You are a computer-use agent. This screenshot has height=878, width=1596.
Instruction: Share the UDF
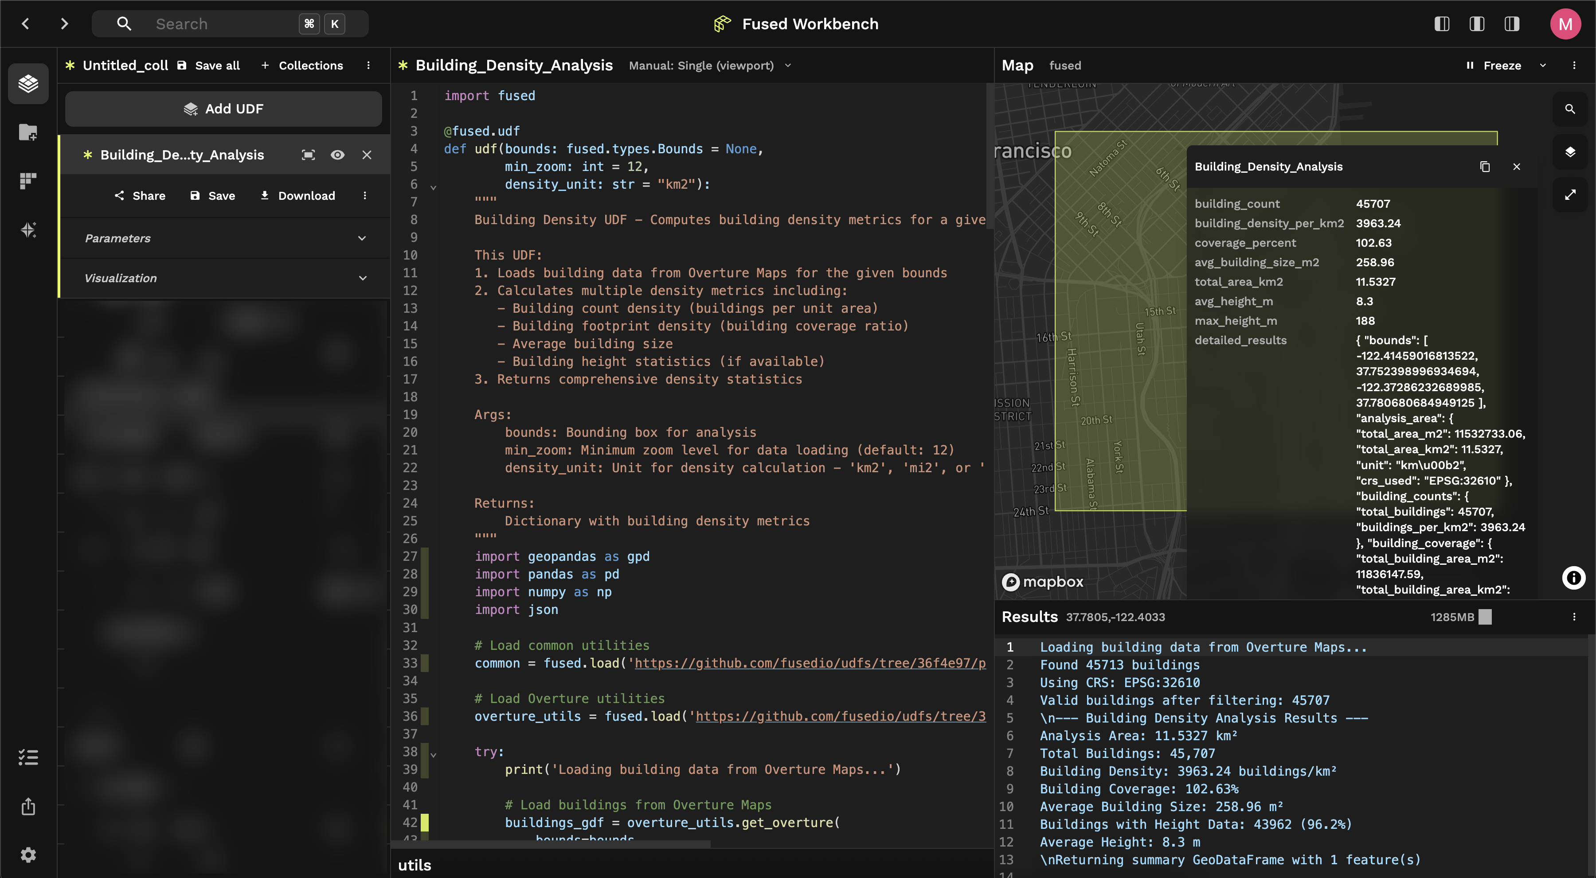(x=140, y=196)
